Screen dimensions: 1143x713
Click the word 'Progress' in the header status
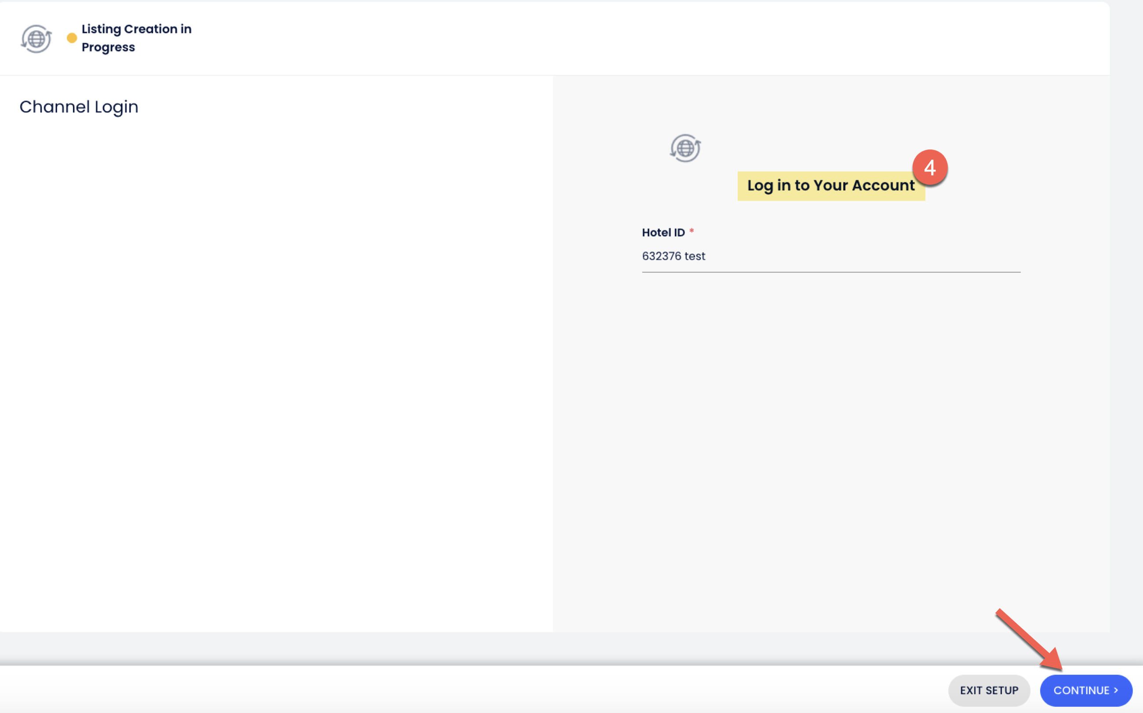pos(108,47)
